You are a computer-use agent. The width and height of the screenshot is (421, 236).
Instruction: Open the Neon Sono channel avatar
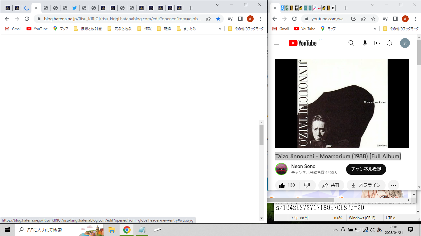(x=281, y=169)
